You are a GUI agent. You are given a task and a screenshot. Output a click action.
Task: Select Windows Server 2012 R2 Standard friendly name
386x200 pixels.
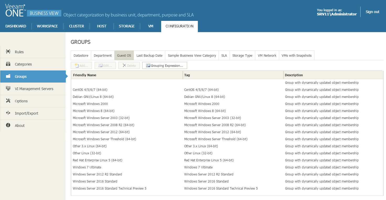[x=97, y=174]
